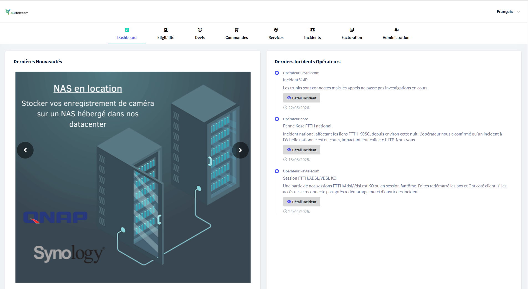
Task: Click the NAS en location heading
Action: pyautogui.click(x=88, y=89)
